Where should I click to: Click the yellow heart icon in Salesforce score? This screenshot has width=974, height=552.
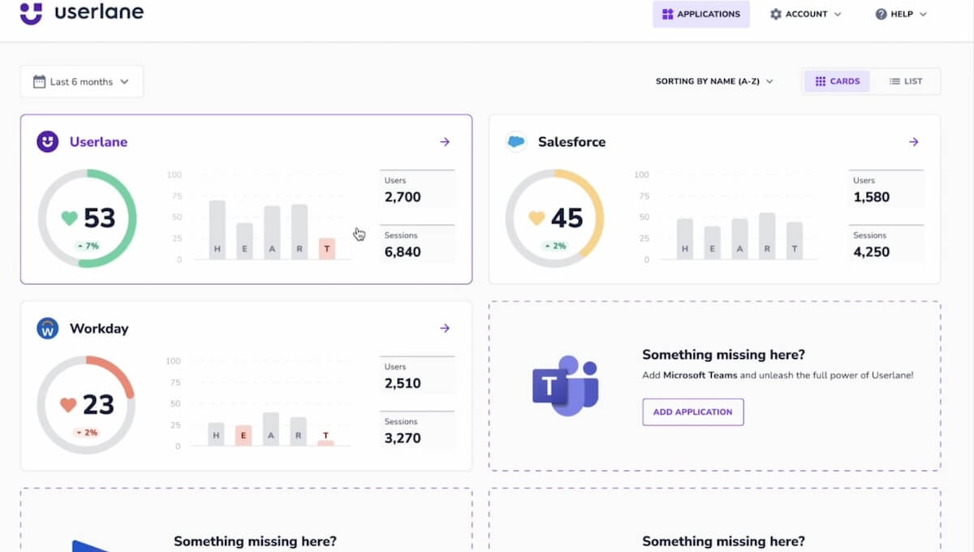coord(537,218)
